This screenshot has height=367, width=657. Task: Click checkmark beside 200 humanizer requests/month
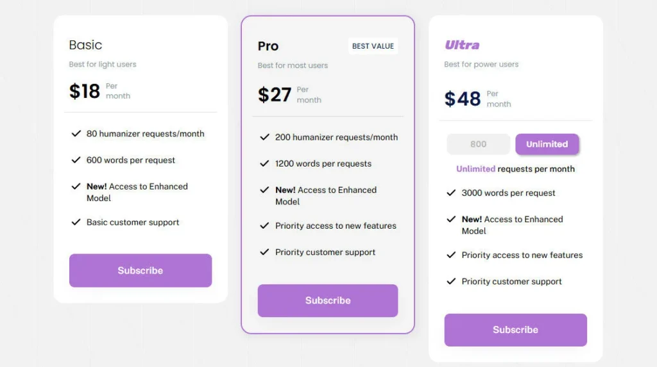[x=264, y=137]
